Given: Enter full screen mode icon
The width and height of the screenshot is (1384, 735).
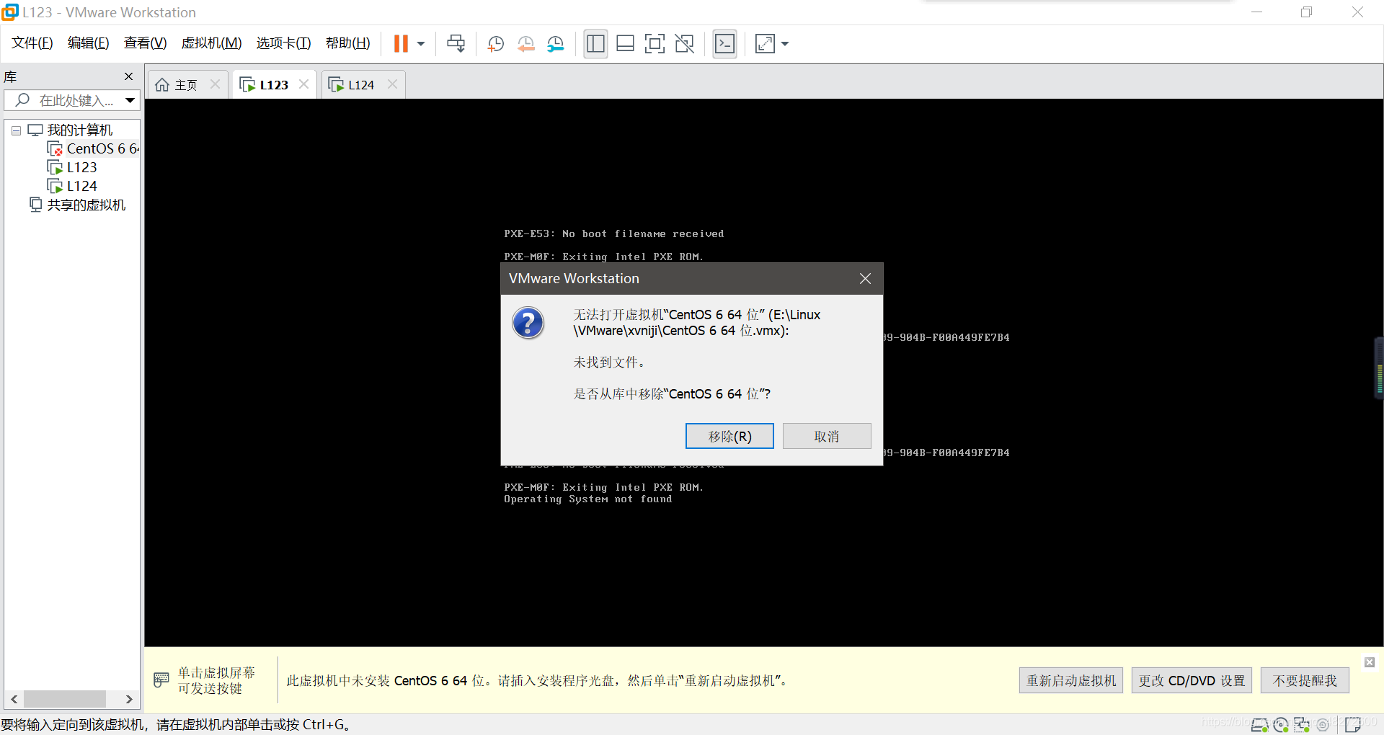Looking at the screenshot, I should [655, 44].
